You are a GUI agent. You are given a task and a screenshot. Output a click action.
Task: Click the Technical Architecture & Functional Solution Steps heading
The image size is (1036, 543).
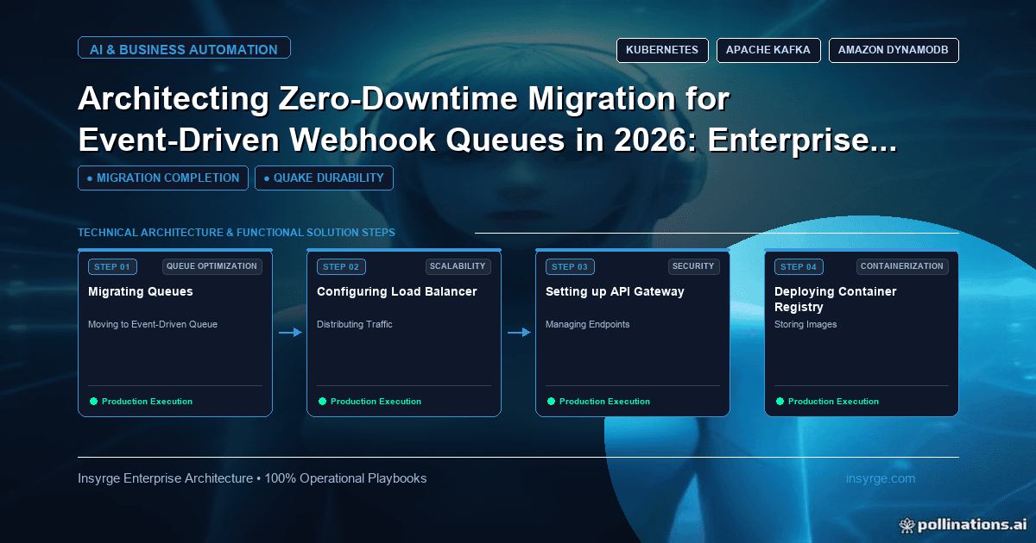(237, 233)
